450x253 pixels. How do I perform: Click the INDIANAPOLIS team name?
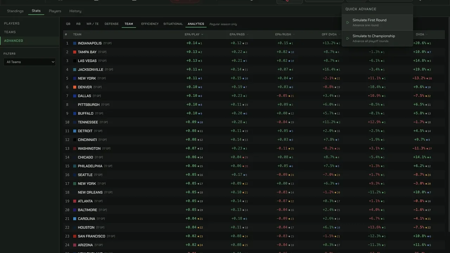(x=90, y=43)
